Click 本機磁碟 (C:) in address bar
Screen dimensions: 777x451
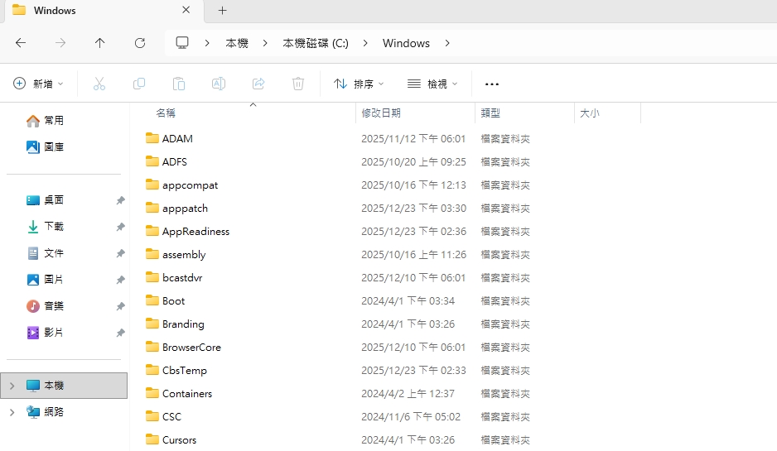[x=315, y=43]
